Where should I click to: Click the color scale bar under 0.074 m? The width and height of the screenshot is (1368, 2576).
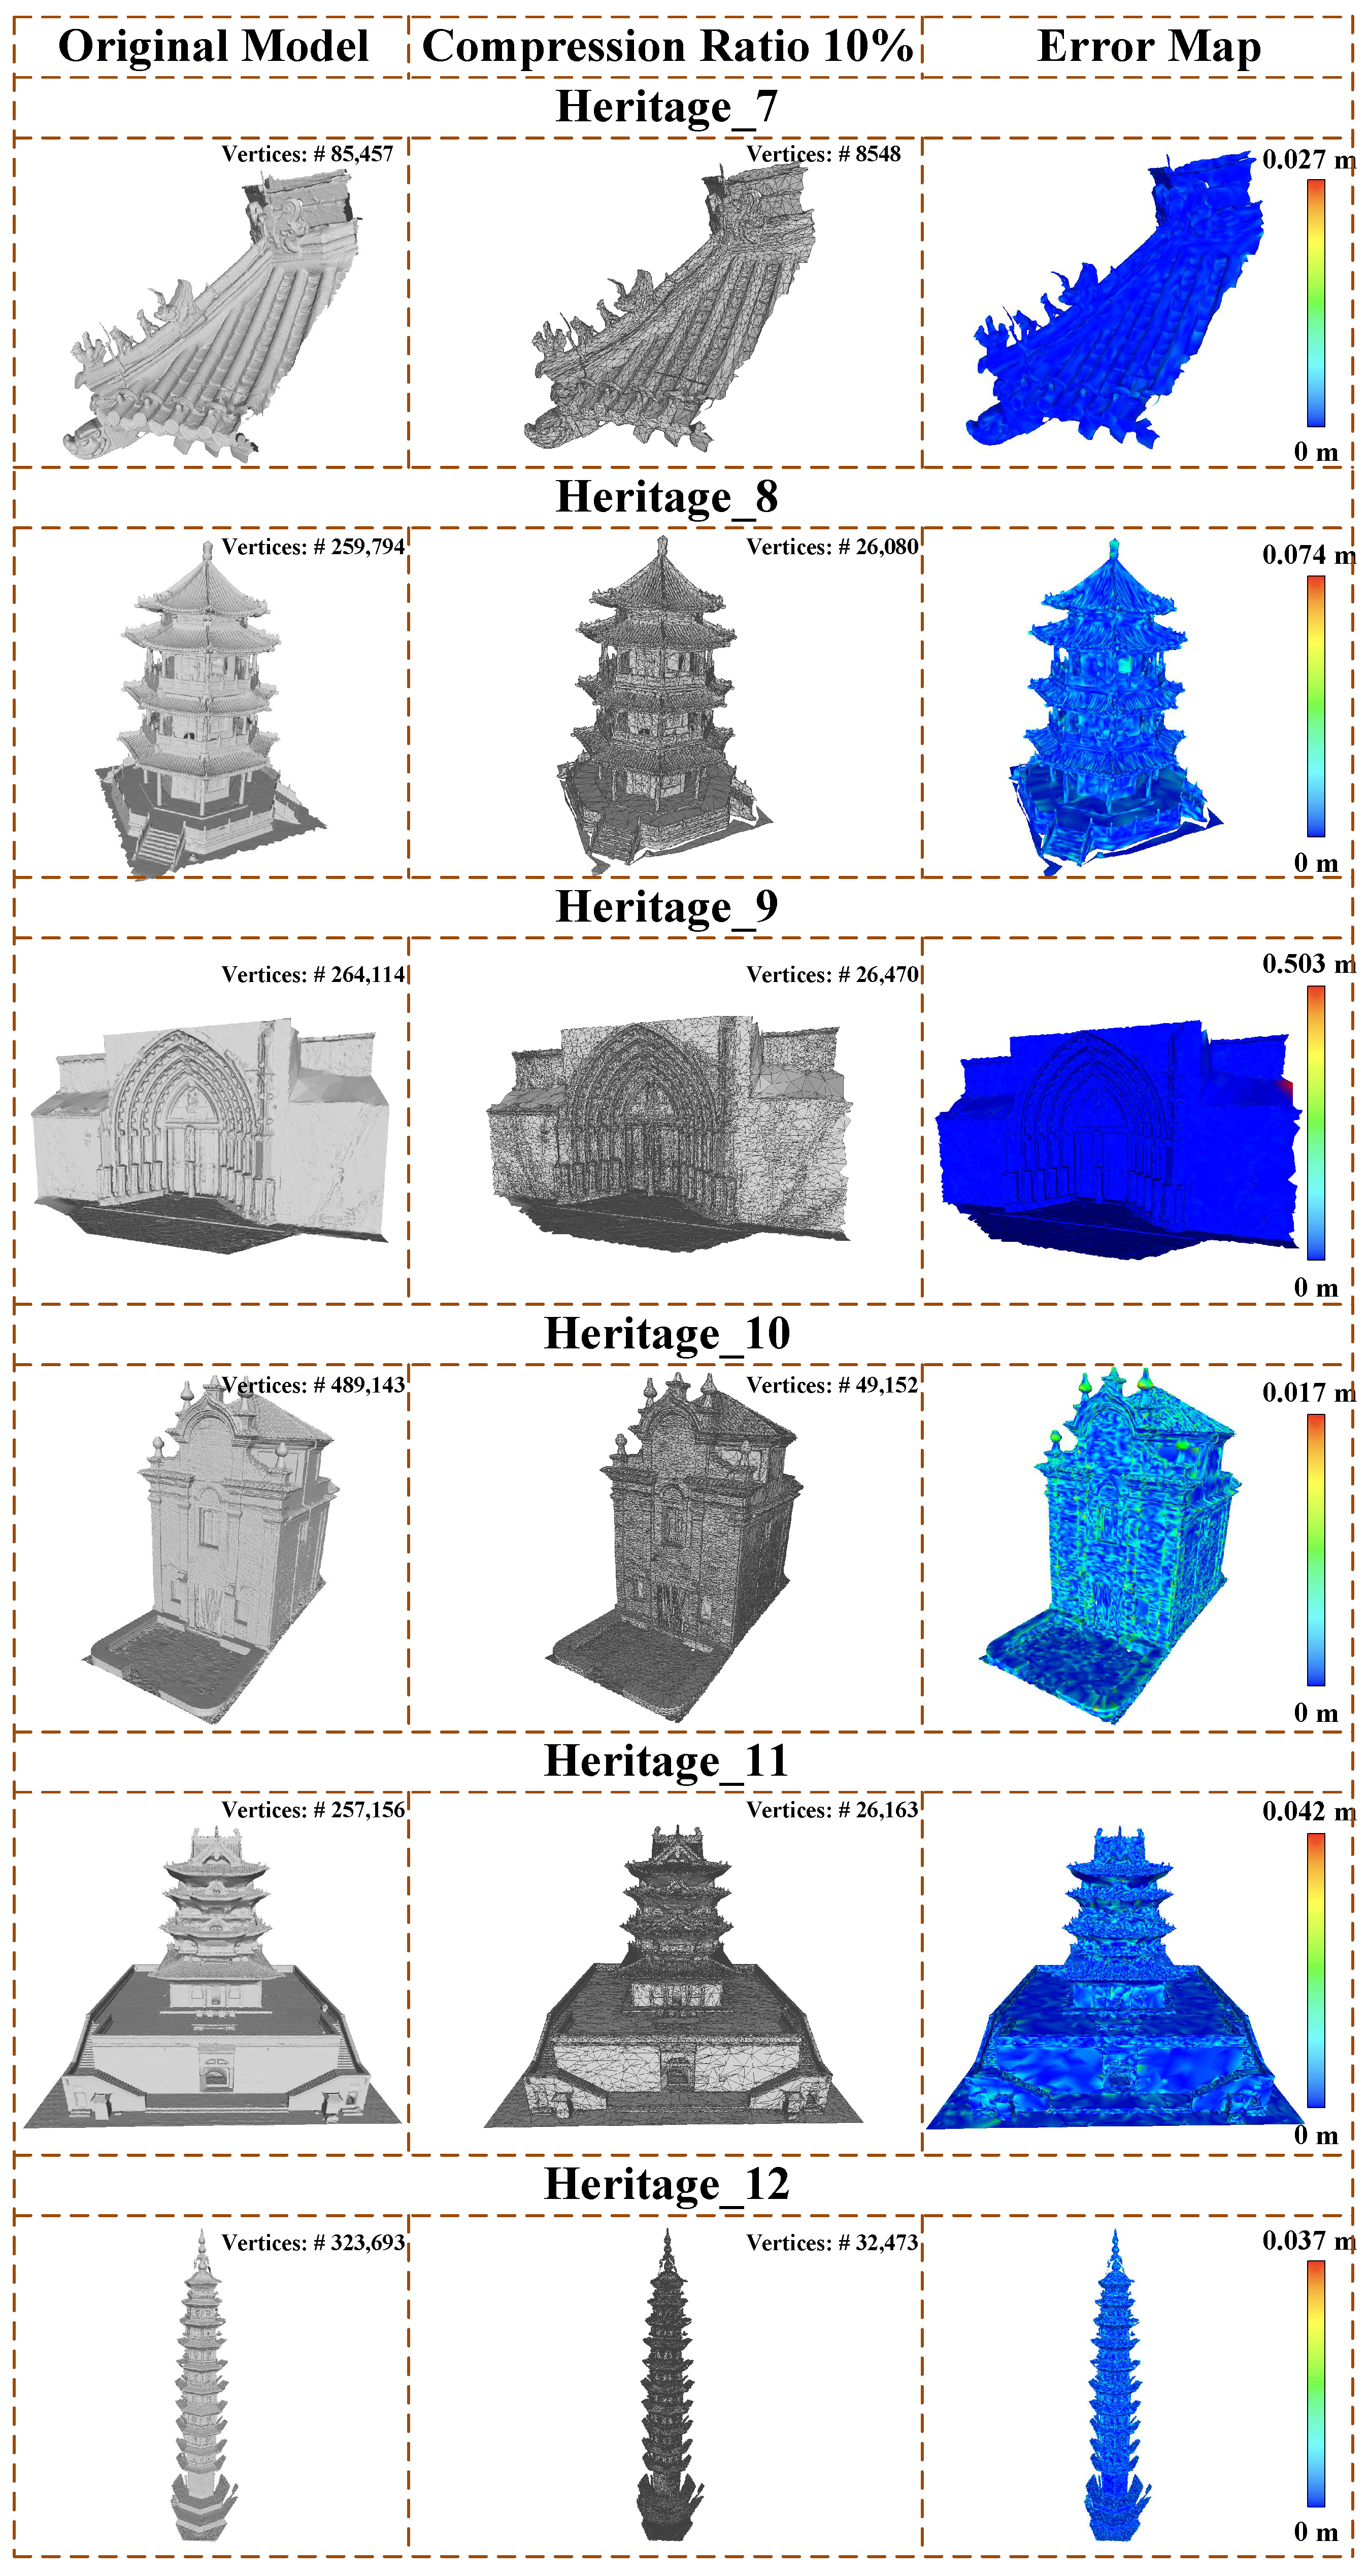point(1316,706)
